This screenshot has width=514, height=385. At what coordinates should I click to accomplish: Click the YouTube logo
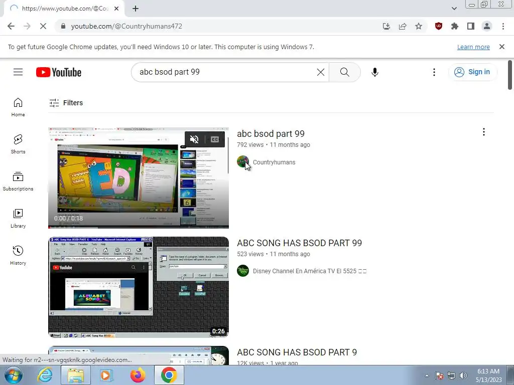click(x=59, y=72)
